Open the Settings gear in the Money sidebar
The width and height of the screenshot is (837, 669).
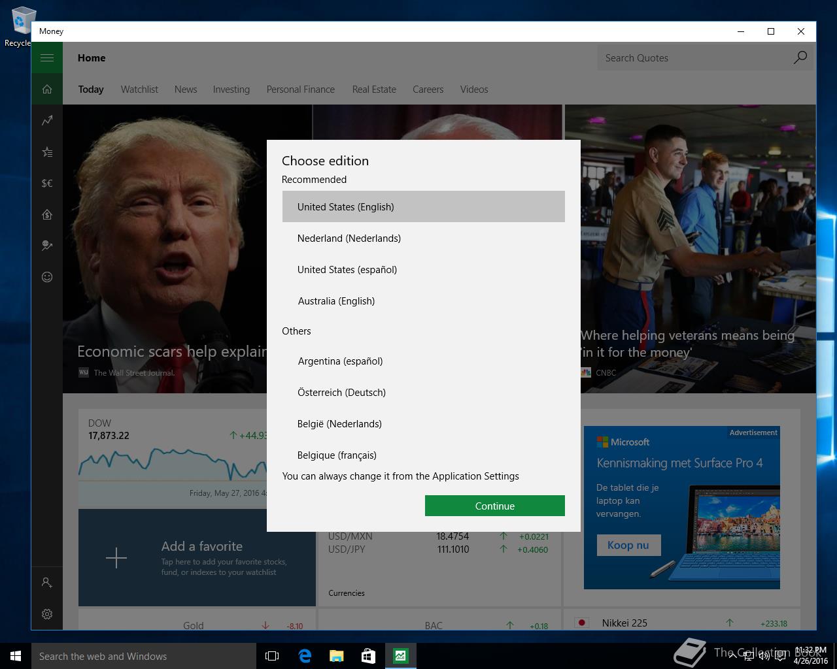click(47, 614)
